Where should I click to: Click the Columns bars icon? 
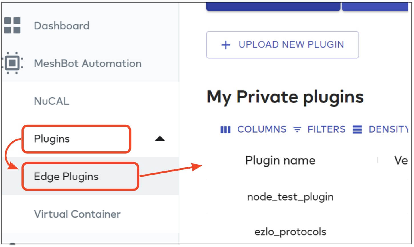pos(225,130)
